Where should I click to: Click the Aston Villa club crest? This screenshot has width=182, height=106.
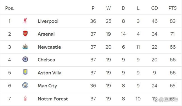click(x=25, y=72)
